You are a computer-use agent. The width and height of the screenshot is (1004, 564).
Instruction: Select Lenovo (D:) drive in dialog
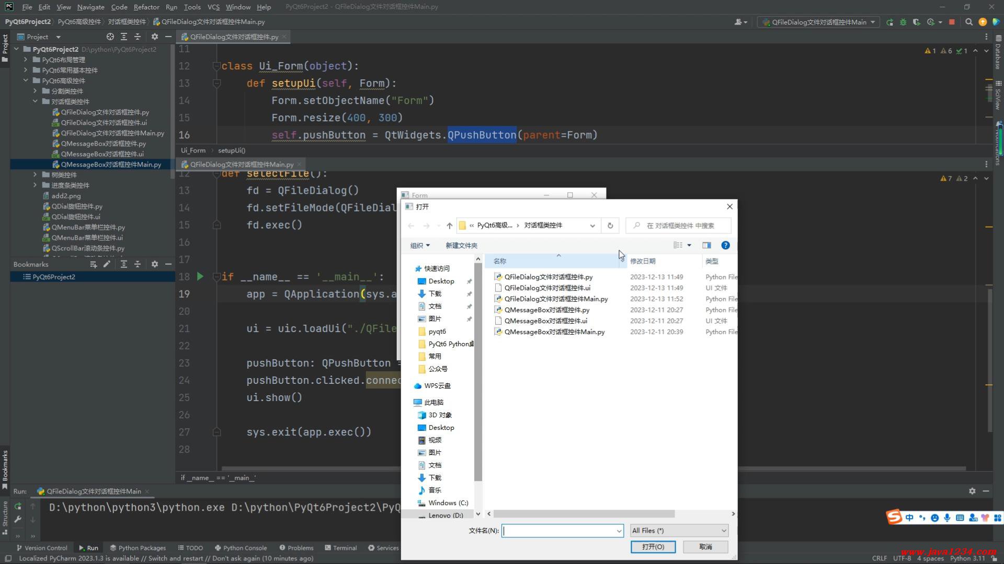pyautogui.click(x=446, y=515)
